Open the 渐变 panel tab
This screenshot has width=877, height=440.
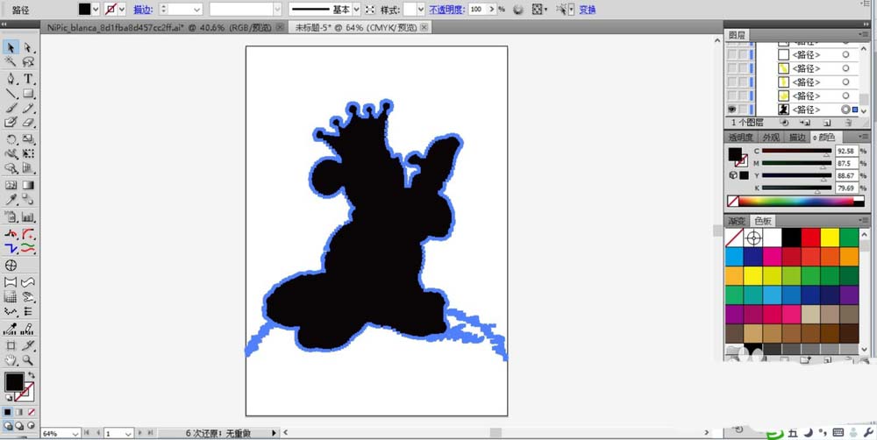pyautogui.click(x=738, y=221)
